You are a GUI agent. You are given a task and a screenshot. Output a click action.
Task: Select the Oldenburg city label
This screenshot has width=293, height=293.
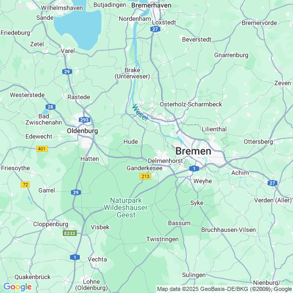(82, 131)
